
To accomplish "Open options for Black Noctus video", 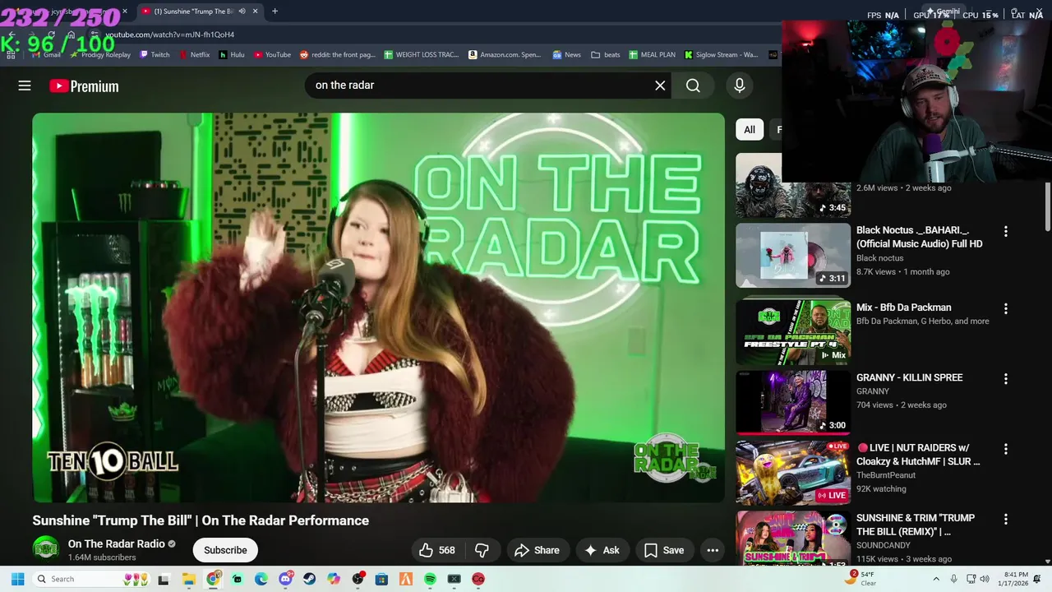I will point(1005,232).
